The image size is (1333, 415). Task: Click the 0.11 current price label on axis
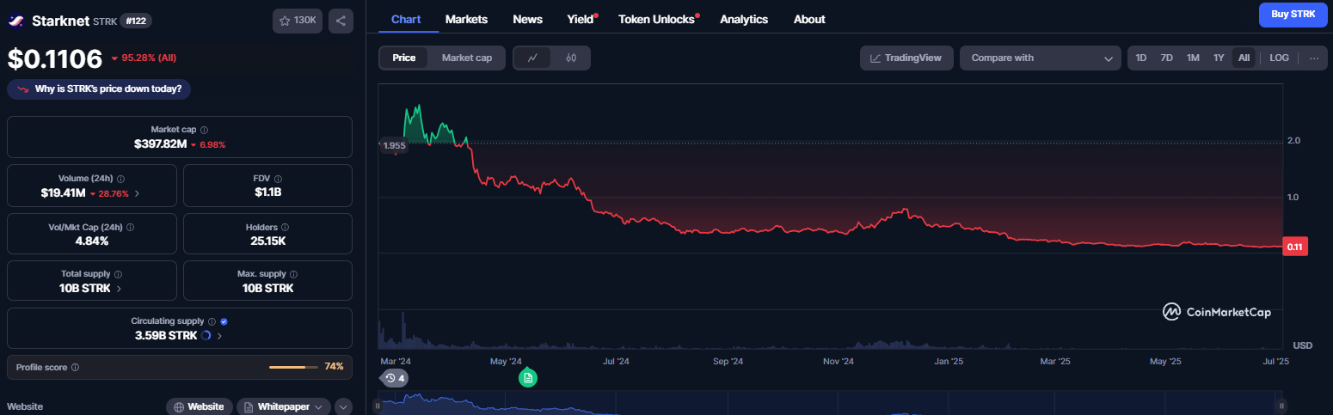pyautogui.click(x=1294, y=247)
